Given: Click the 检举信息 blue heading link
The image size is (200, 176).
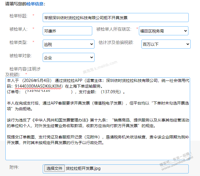Looking at the screenshot, I should pyautogui.click(x=35, y=4).
